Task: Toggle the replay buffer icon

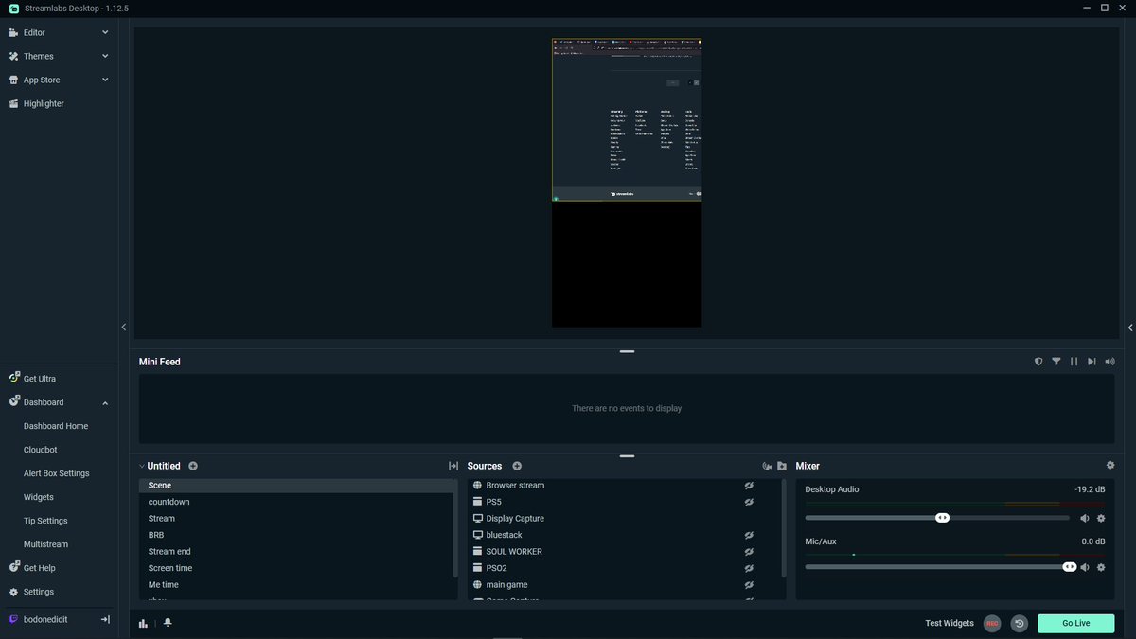Action: tap(1020, 623)
